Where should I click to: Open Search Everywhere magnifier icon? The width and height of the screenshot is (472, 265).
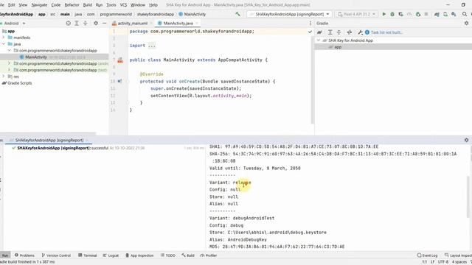pos(465,14)
